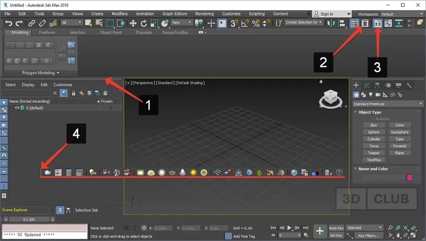Open the pink object color swatch
Viewport: 426px width, 241px height.
coord(410,177)
